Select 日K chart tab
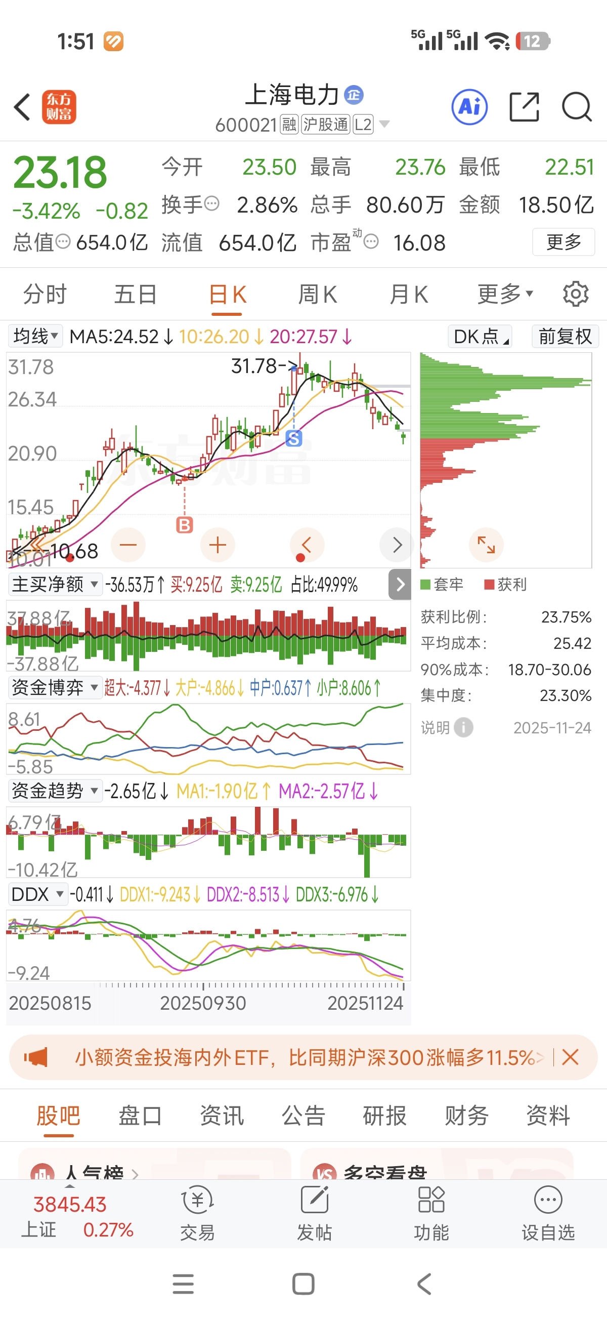607x1320 pixels. (228, 295)
